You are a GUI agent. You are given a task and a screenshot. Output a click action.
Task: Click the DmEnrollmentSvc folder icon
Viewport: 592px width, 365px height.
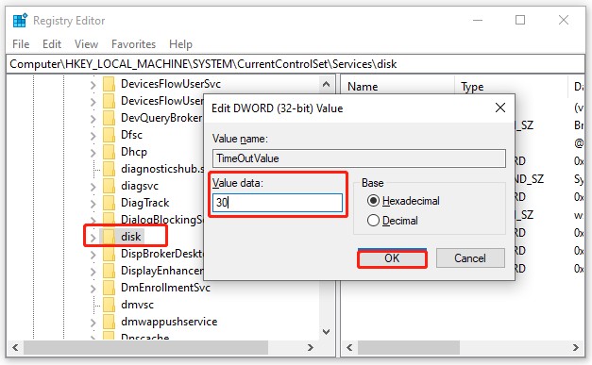coord(109,288)
